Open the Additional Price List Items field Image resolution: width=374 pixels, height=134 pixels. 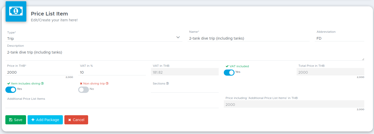coord(112,105)
